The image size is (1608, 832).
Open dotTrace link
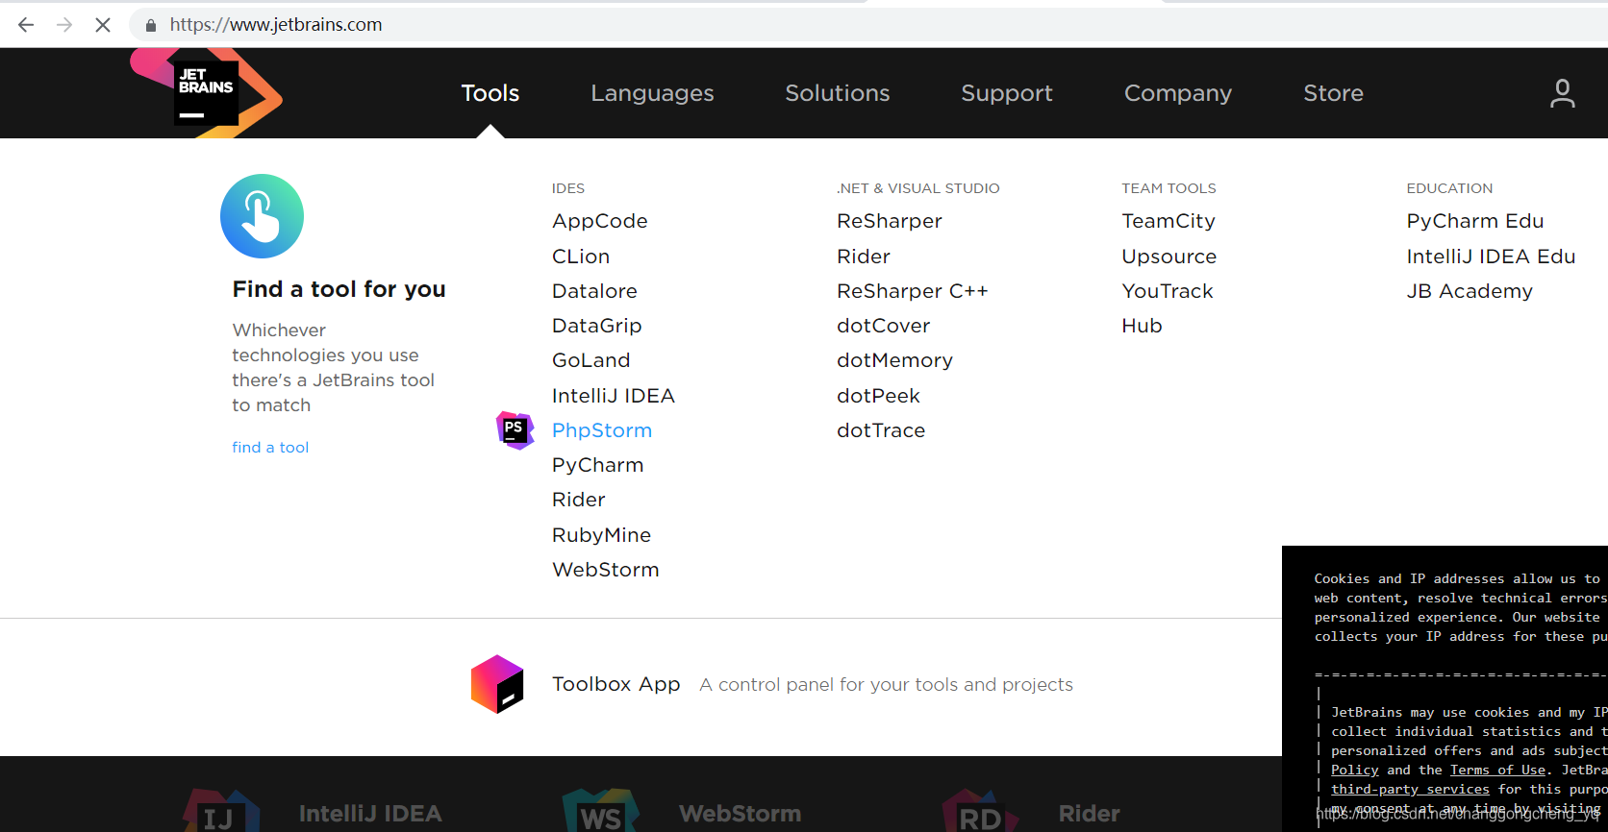click(881, 430)
